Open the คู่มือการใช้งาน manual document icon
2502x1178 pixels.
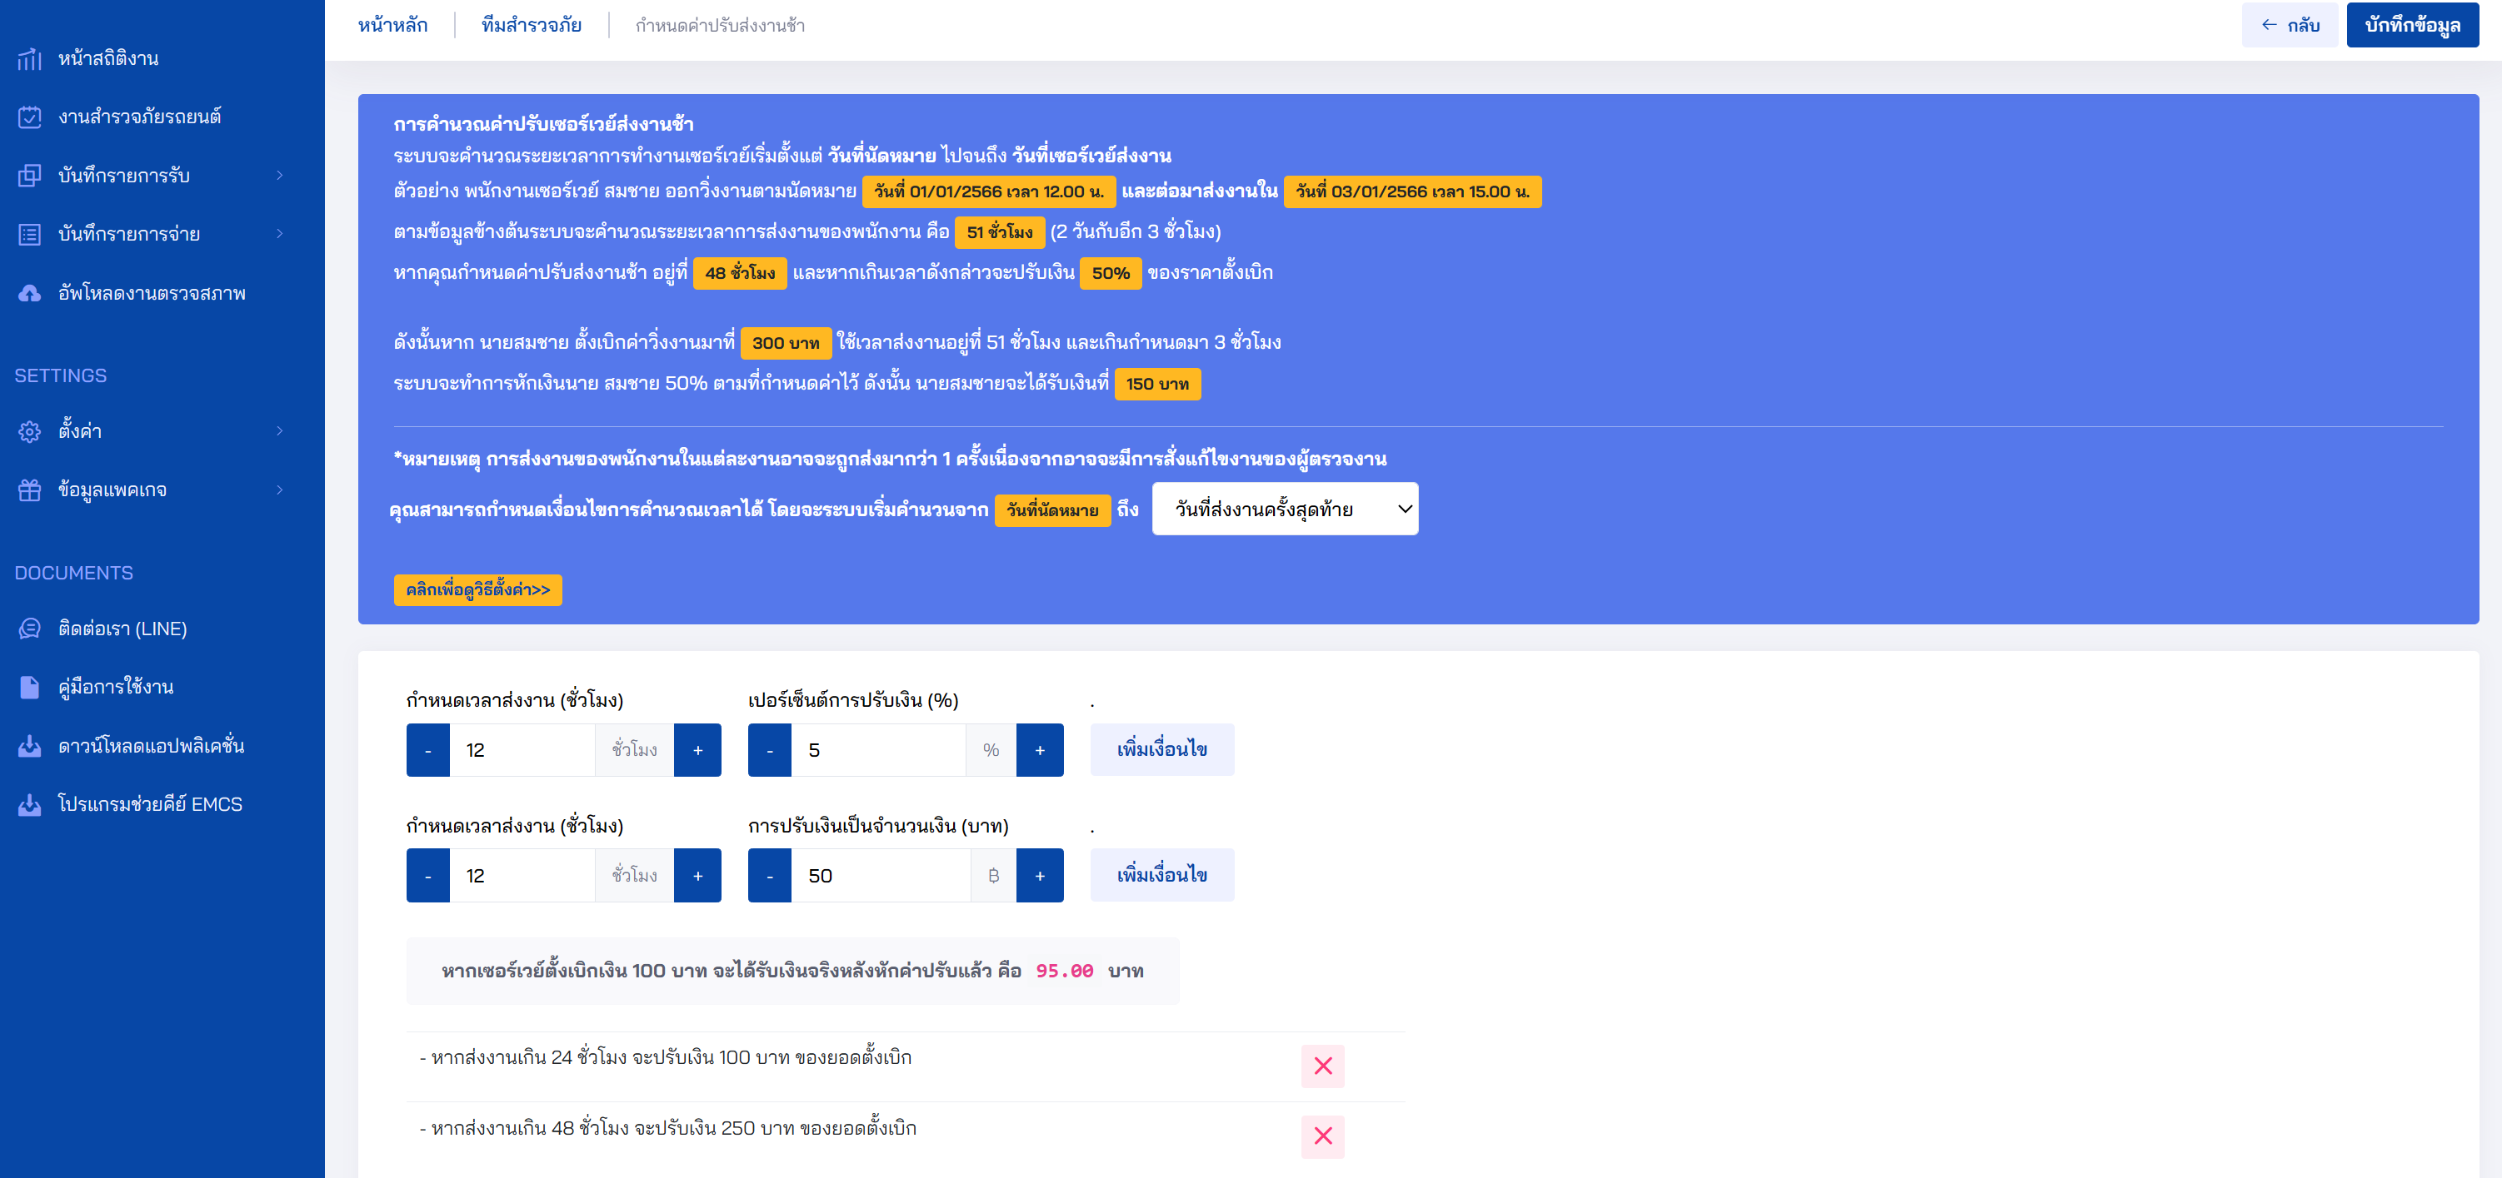pos(29,686)
